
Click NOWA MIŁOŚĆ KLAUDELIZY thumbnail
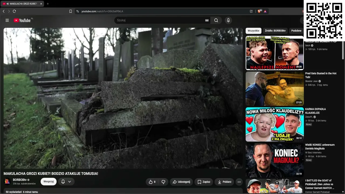pyautogui.click(x=275, y=124)
